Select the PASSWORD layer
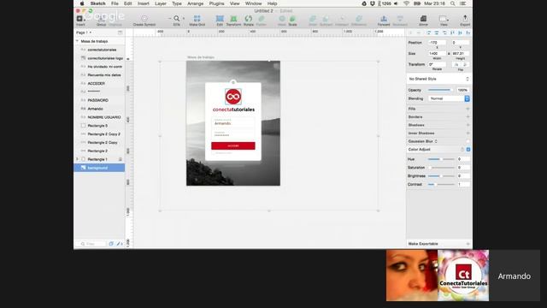This screenshot has width=547, height=308. click(x=99, y=100)
